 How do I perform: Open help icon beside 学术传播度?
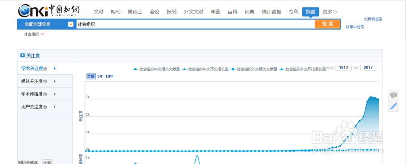point(45,94)
